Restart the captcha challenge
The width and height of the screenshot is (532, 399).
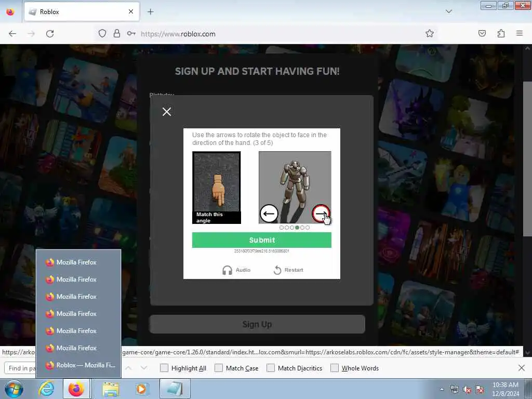288,270
